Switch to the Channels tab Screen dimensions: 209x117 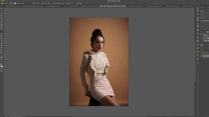(x=207, y=45)
